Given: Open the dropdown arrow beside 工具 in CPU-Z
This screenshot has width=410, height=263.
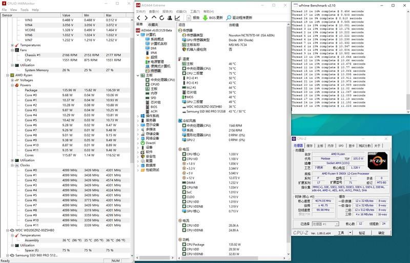Looking at the screenshot, I should pyautogui.click(x=351, y=233).
